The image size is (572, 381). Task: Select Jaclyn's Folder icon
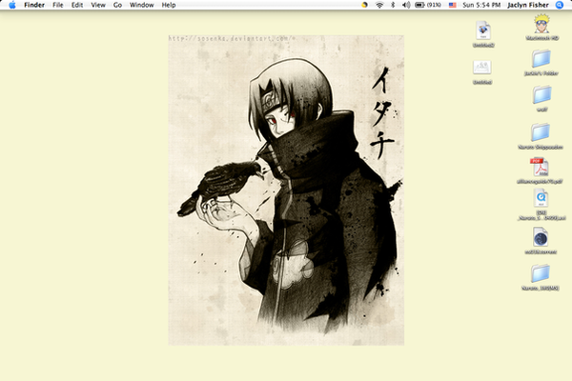[x=541, y=59]
